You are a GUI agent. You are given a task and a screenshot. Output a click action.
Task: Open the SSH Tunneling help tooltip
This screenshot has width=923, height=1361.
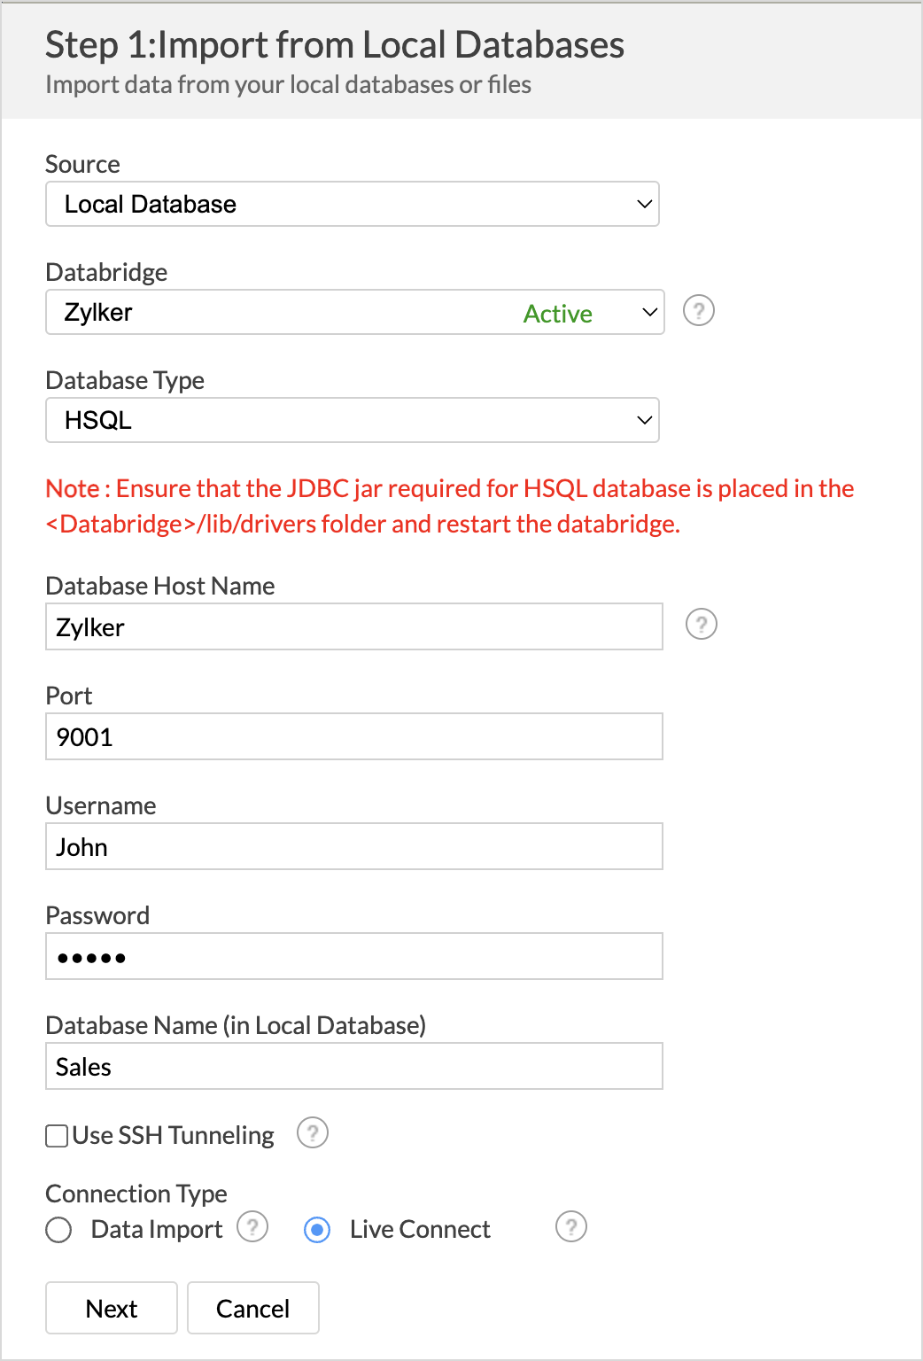click(x=312, y=1133)
